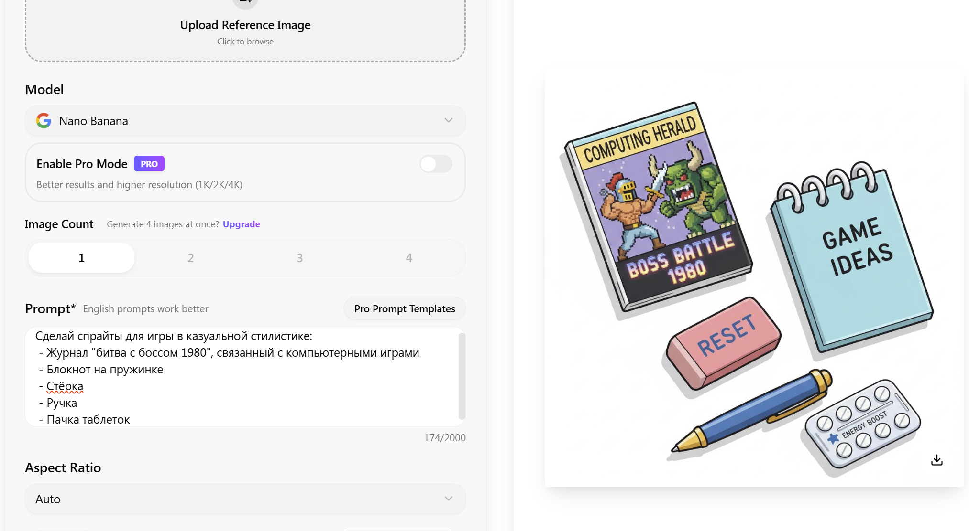Viewport: 969px width, 531px height.
Task: Select image count 3
Action: coord(299,258)
